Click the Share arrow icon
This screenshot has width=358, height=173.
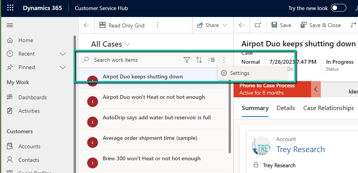click(200, 25)
